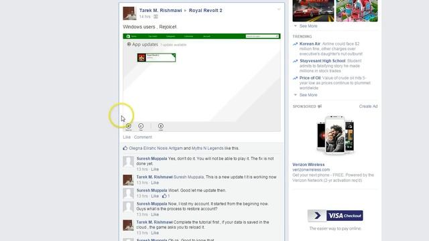Open the Verizon Wireless ad title
The image size is (429, 241).
308,165
